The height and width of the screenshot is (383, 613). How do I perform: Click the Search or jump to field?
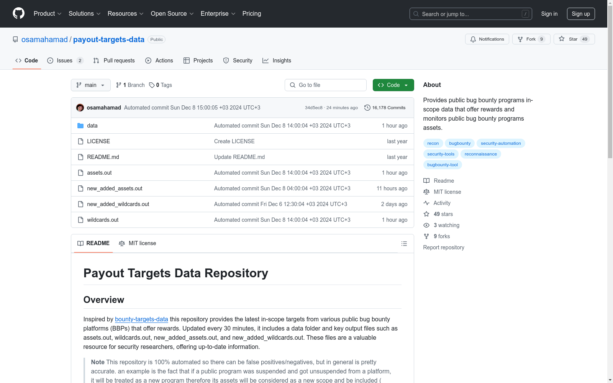coord(471,14)
